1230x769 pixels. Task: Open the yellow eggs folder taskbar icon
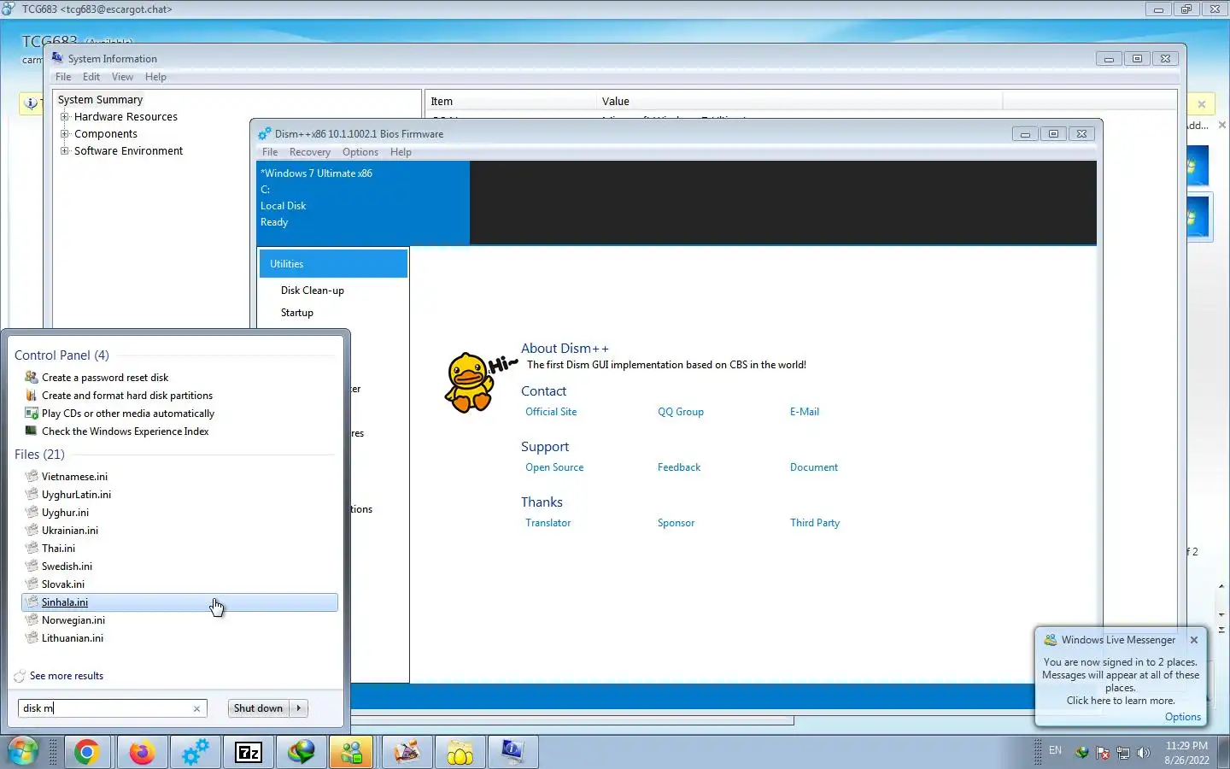coord(460,752)
